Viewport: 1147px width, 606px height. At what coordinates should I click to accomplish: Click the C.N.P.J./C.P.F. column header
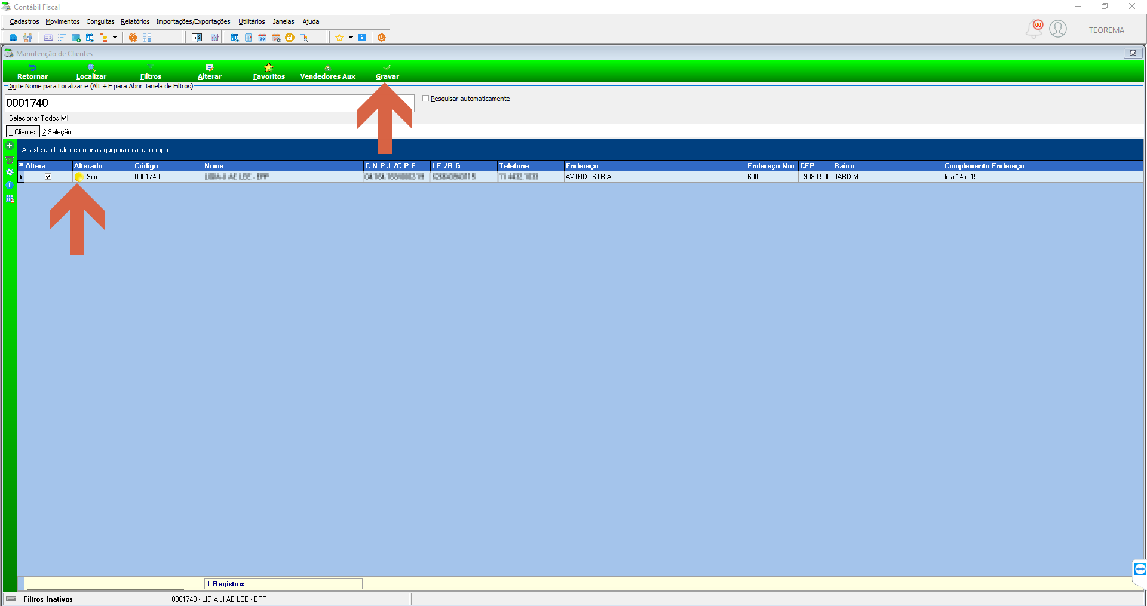point(397,166)
